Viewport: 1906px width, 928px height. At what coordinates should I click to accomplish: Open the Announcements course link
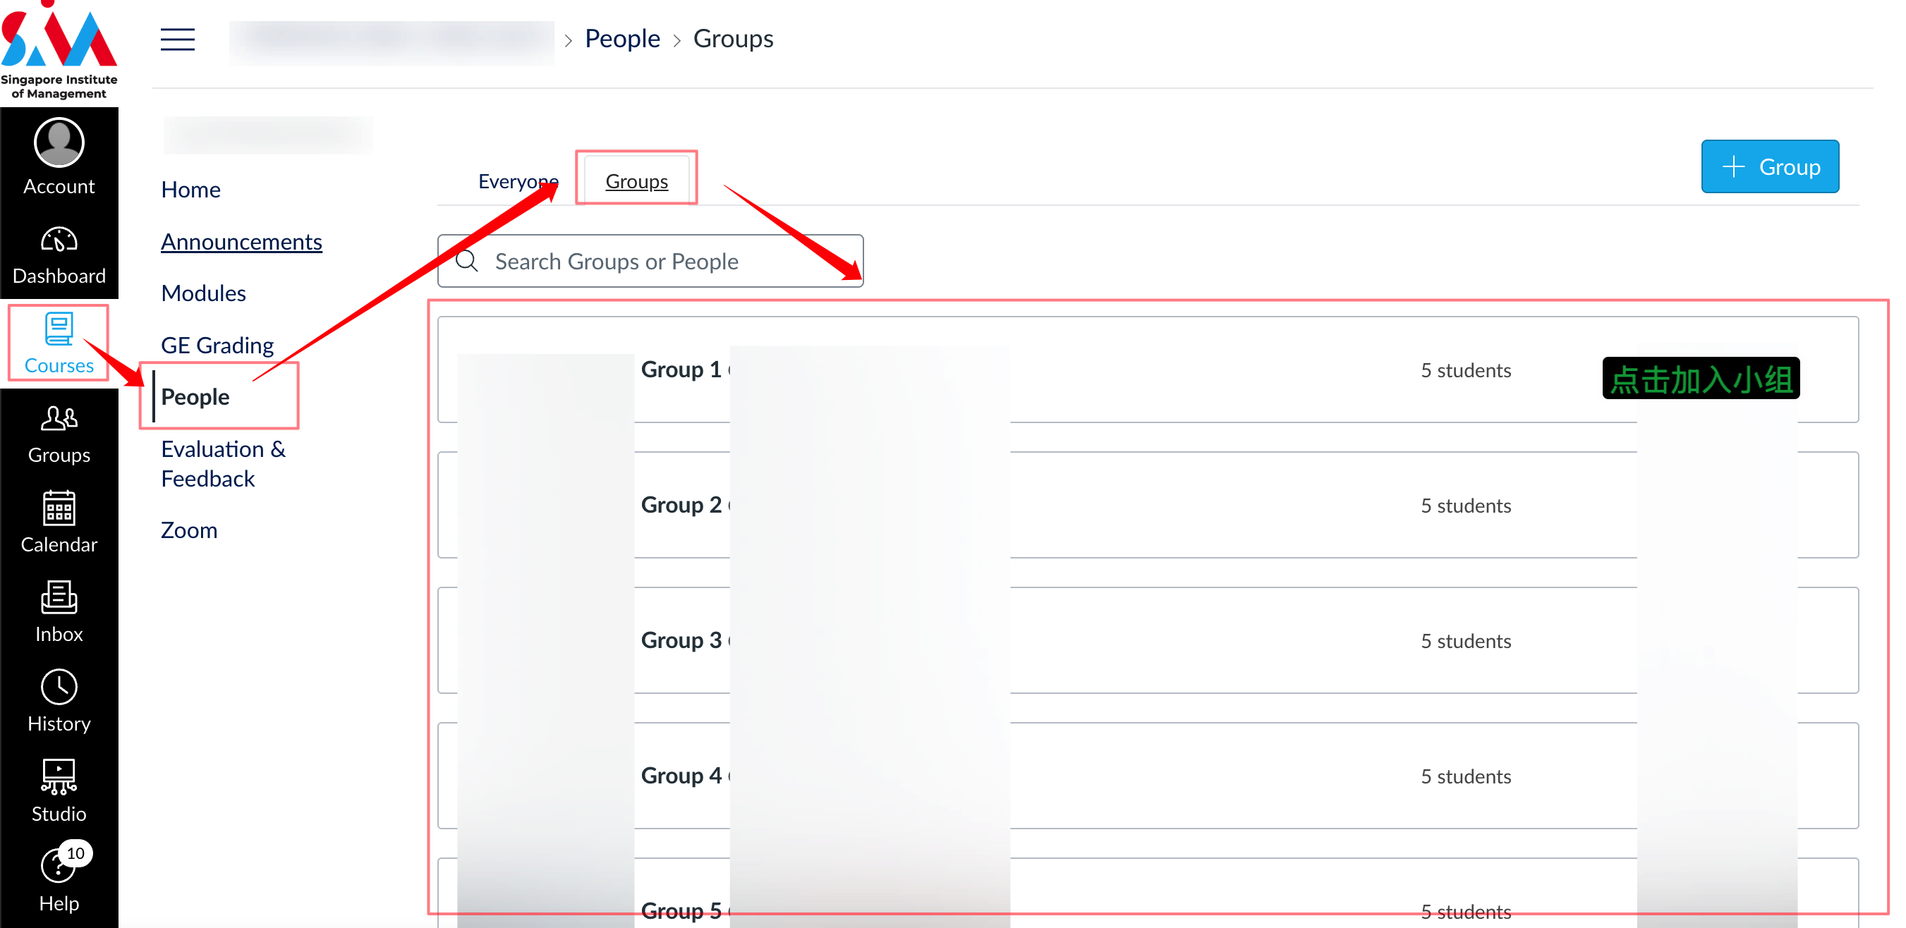click(241, 242)
